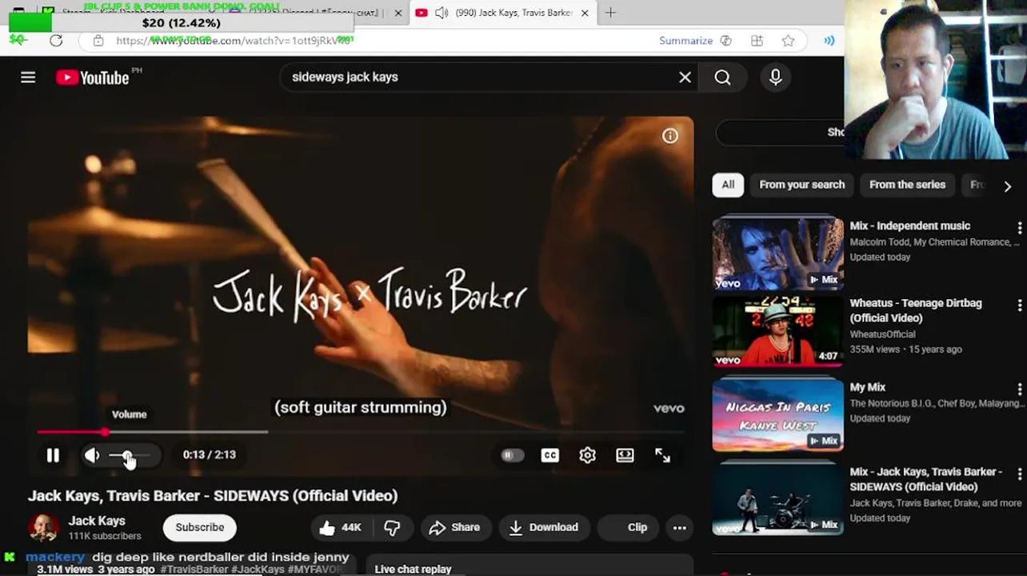This screenshot has height=576, width=1027.
Task: Open the Wheatus Teenage Dirtbag thumbnail
Action: [x=777, y=331]
